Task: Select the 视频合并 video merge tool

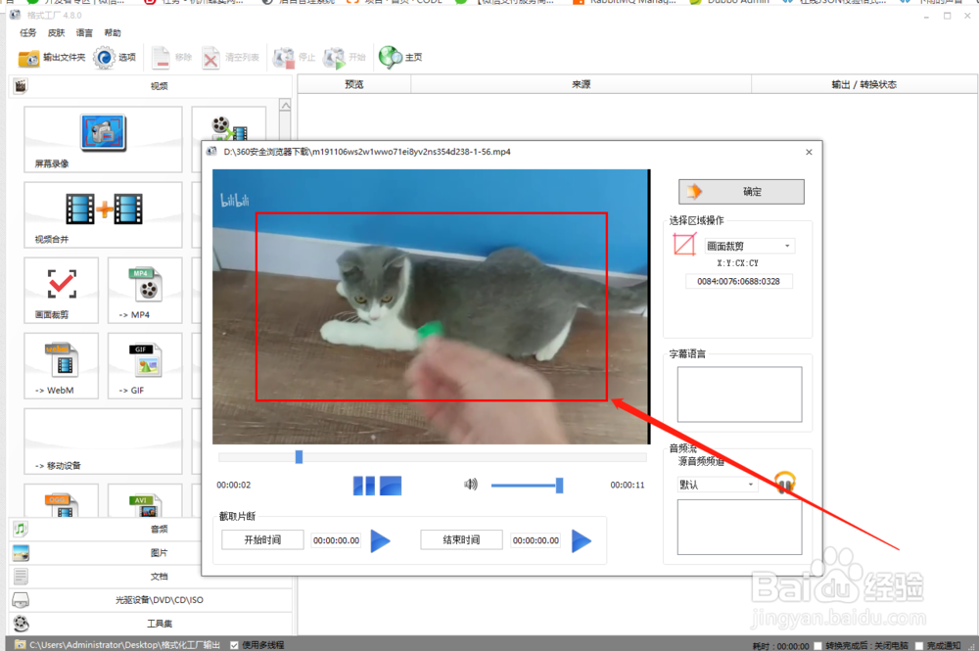Action: (103, 214)
